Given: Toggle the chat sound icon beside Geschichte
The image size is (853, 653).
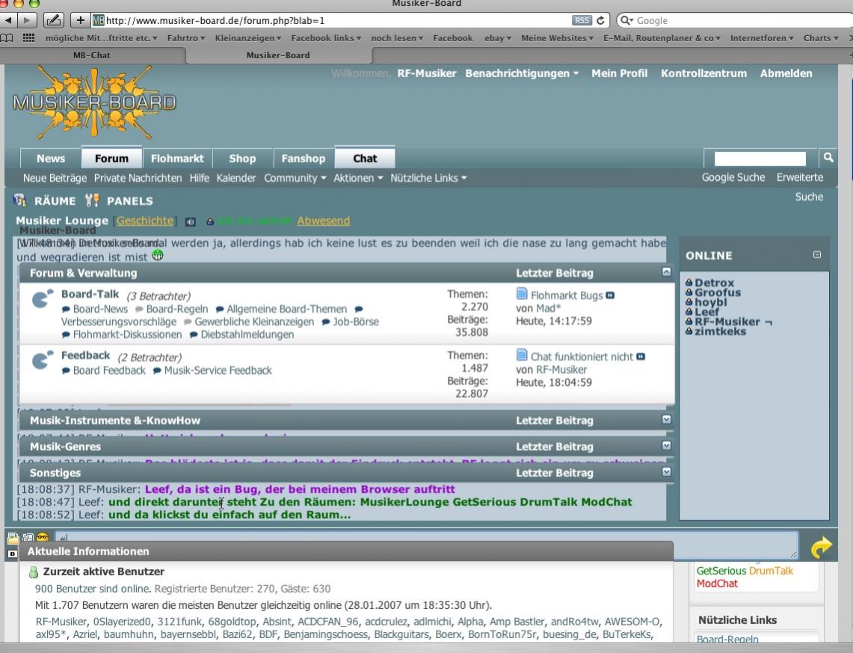Looking at the screenshot, I should click(x=190, y=221).
